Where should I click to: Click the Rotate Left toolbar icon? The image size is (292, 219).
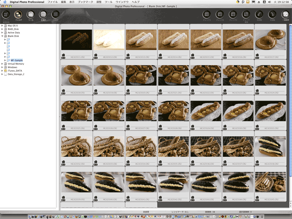[x=259, y=15]
